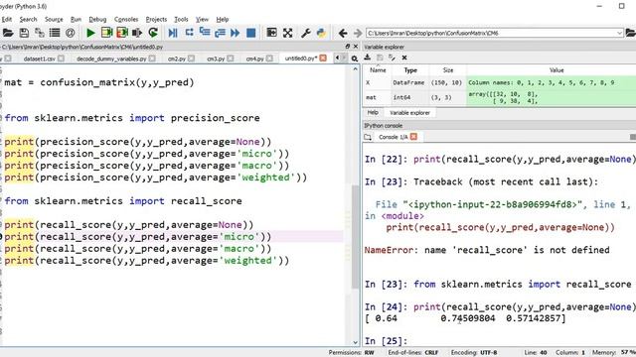Open the Source menu

[x=54, y=19]
